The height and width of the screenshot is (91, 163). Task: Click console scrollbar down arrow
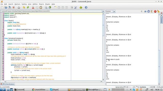pos(159,84)
